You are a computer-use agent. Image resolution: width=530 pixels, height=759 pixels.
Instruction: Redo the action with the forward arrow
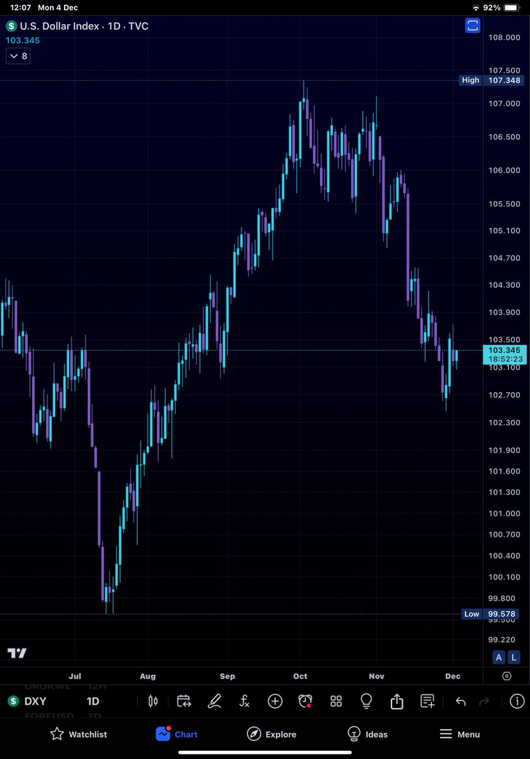pos(484,701)
